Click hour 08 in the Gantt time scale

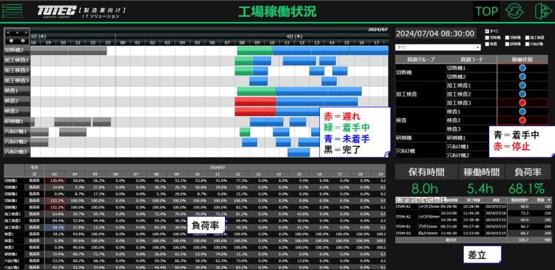(x=242, y=42)
